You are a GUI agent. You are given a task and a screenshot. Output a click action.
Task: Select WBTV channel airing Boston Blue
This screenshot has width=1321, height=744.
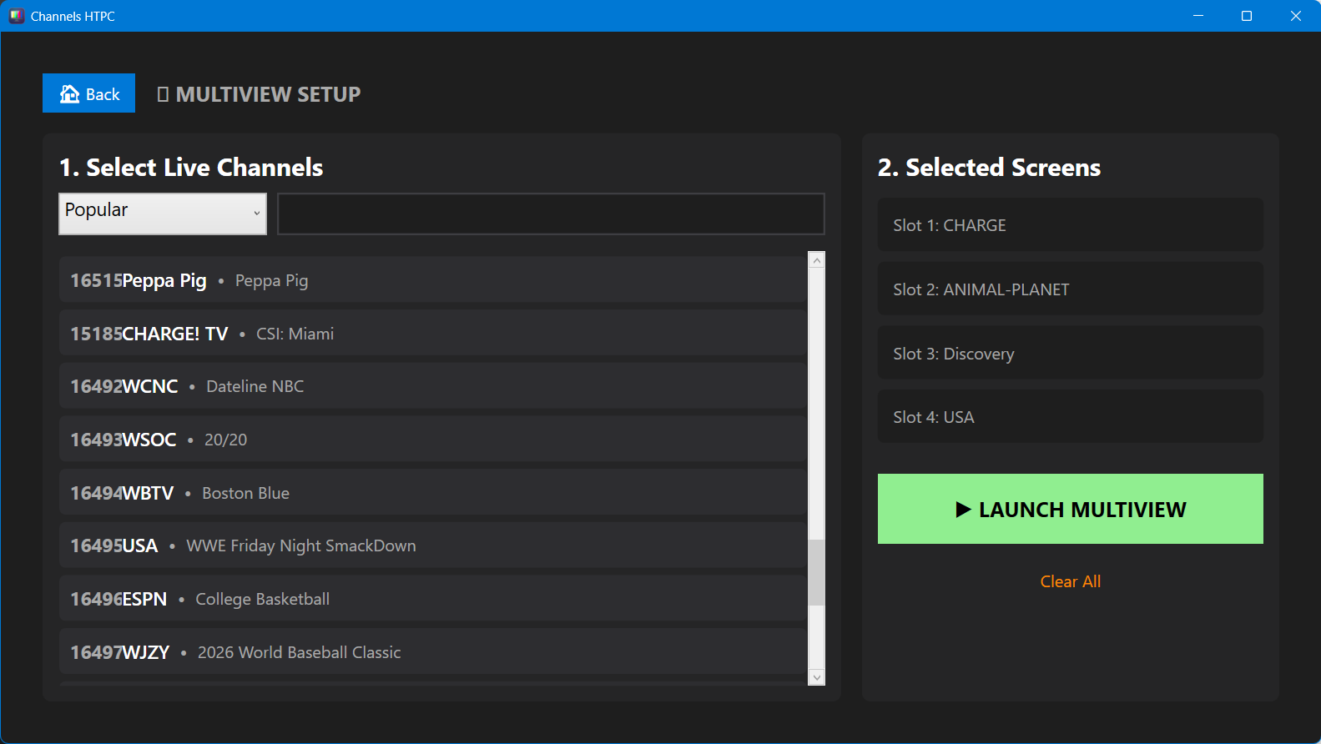pos(432,493)
